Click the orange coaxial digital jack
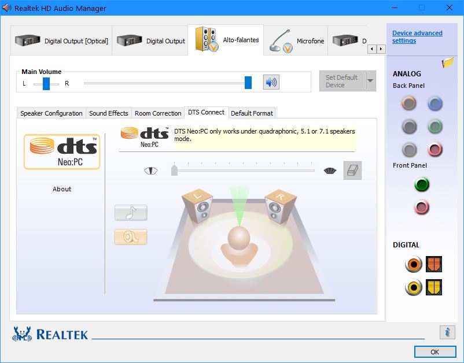 tap(414, 264)
